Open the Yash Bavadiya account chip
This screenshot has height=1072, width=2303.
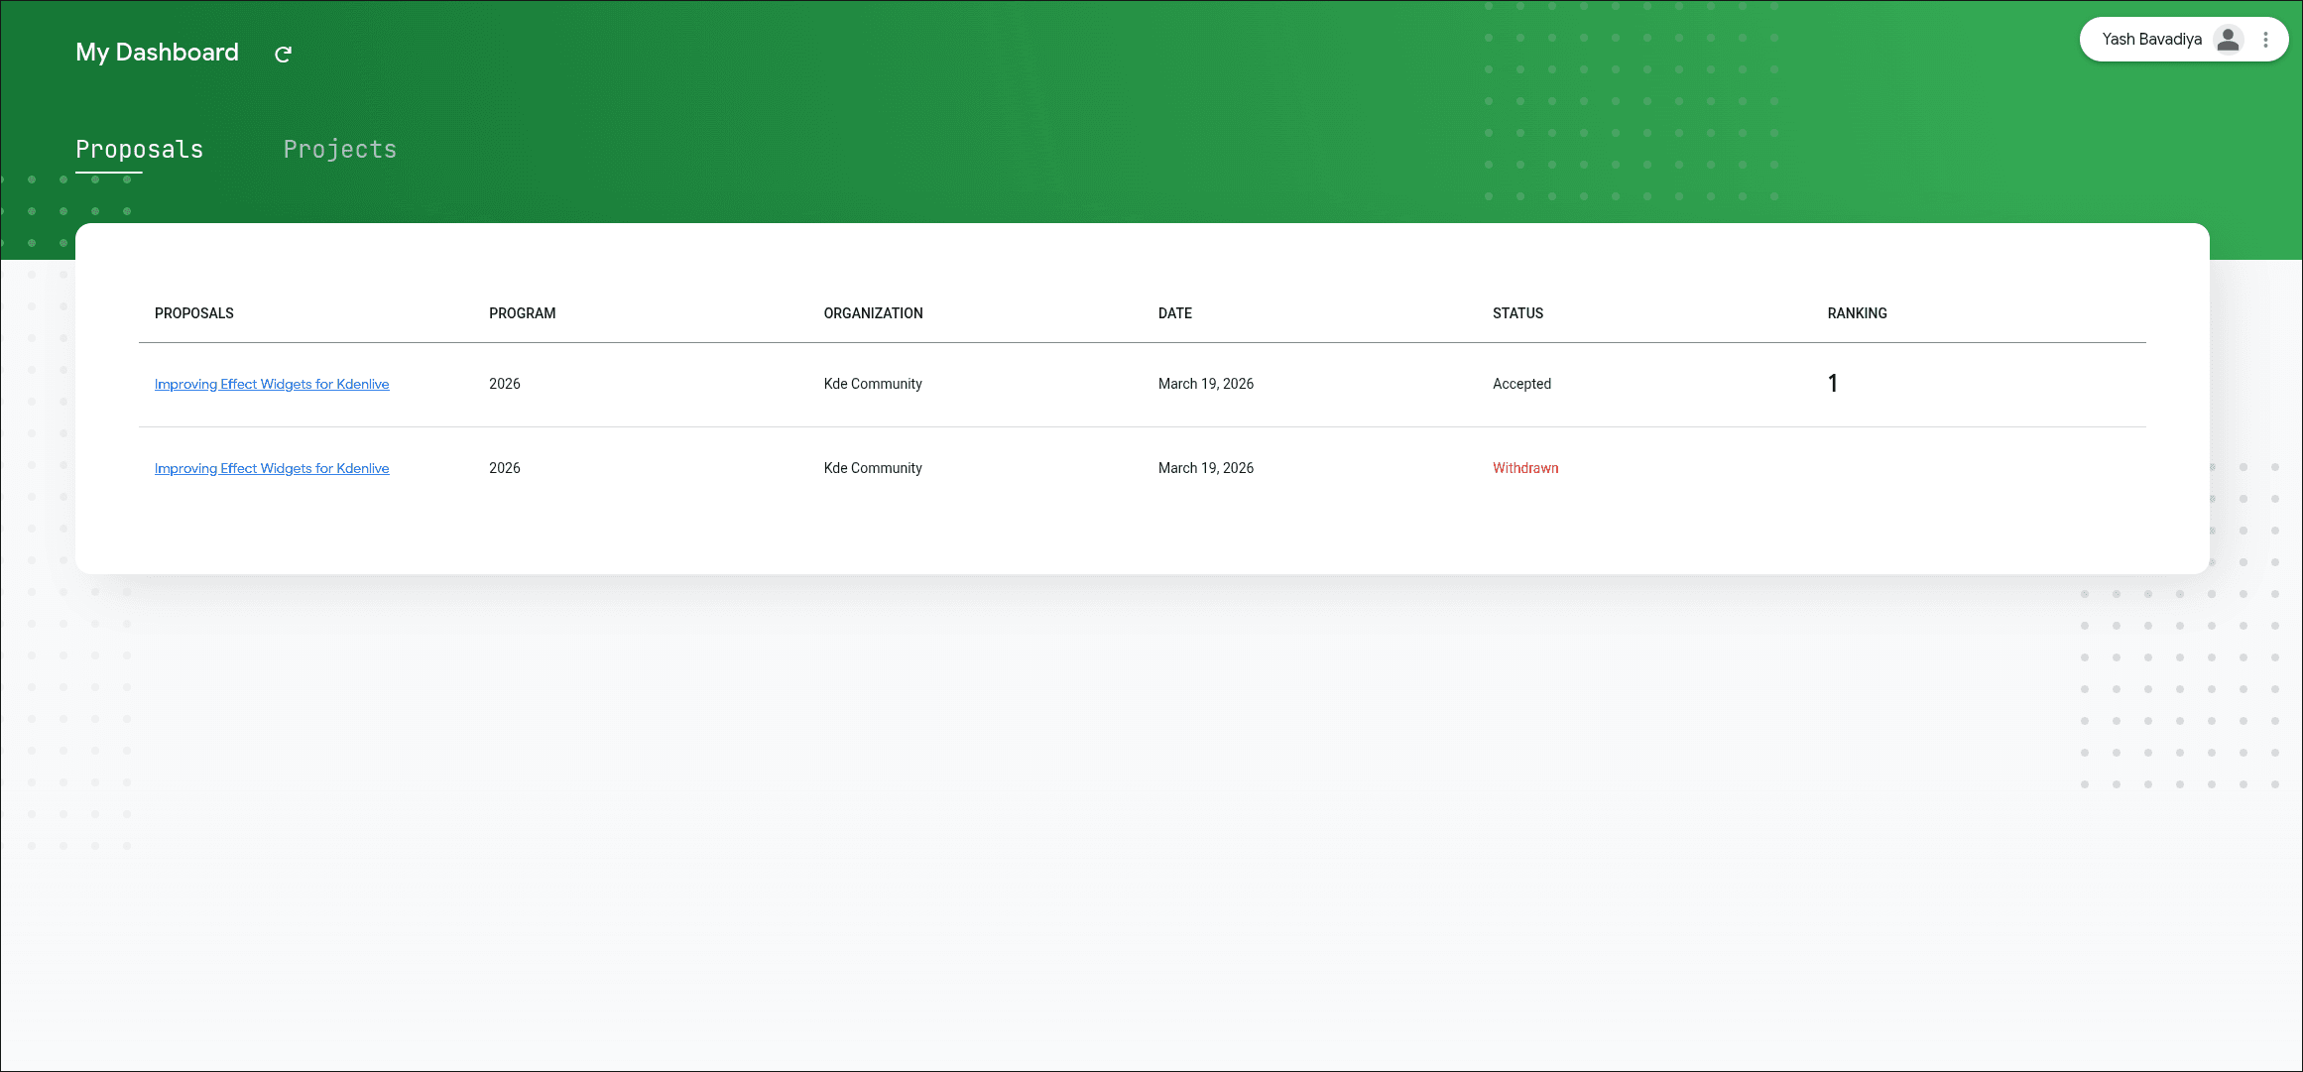pyautogui.click(x=2182, y=40)
